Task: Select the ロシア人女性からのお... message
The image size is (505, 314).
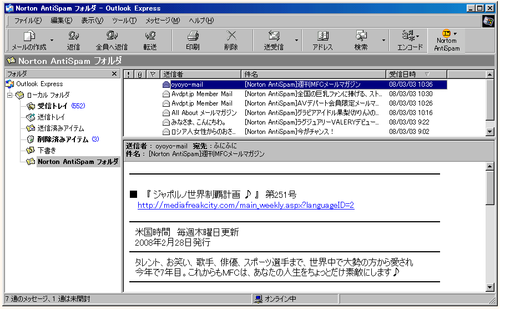Action: click(304, 132)
